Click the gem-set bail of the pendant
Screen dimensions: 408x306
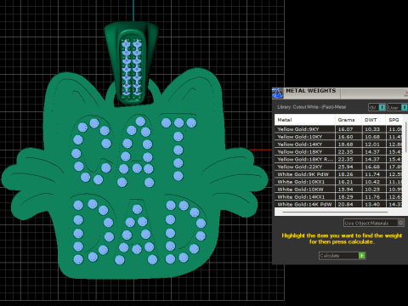(x=131, y=64)
